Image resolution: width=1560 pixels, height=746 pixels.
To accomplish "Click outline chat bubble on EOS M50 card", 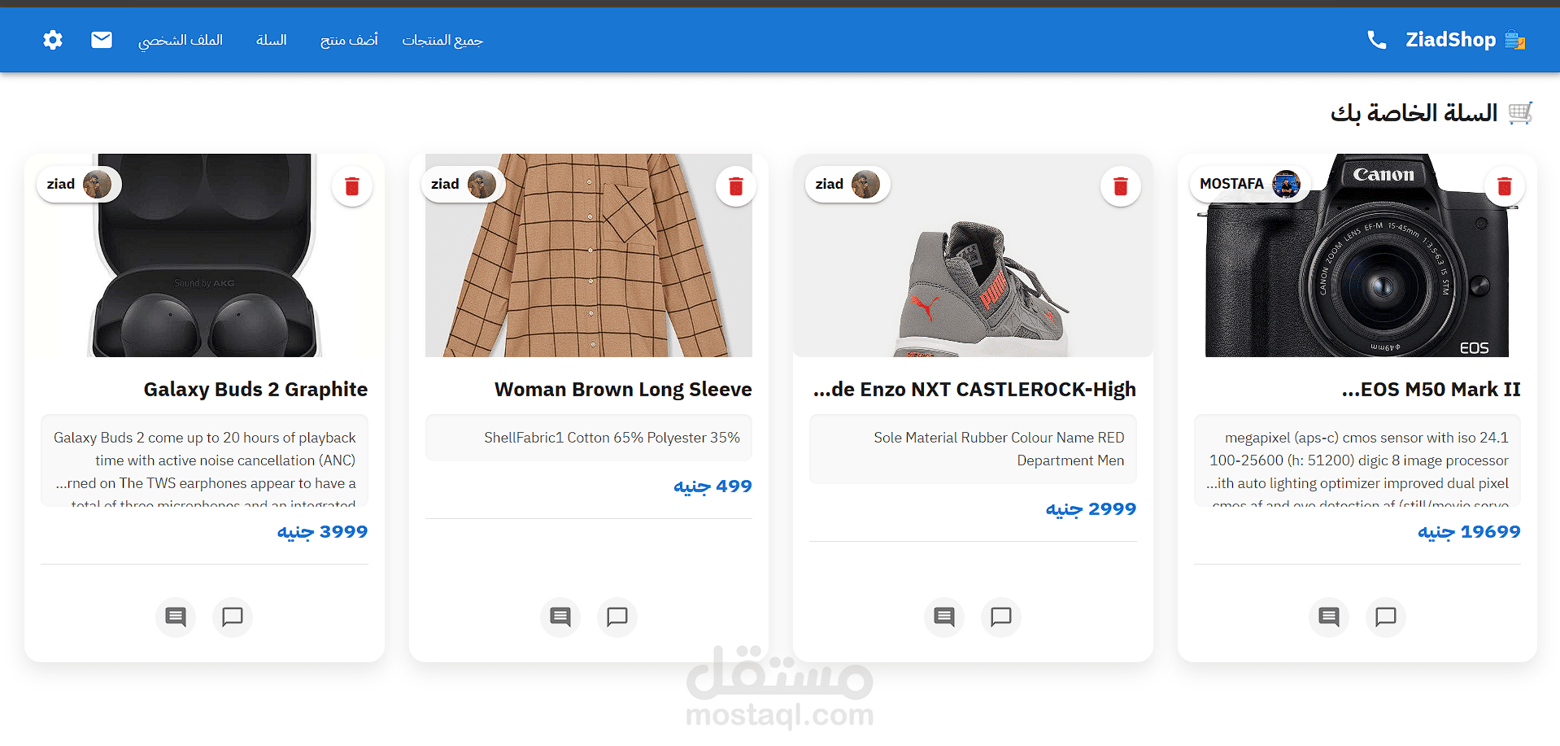I will [1386, 617].
